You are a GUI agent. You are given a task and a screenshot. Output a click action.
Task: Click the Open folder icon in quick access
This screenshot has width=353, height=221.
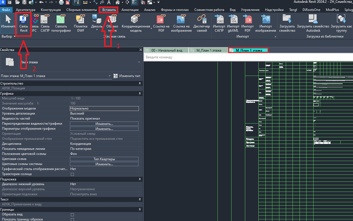point(17,3)
